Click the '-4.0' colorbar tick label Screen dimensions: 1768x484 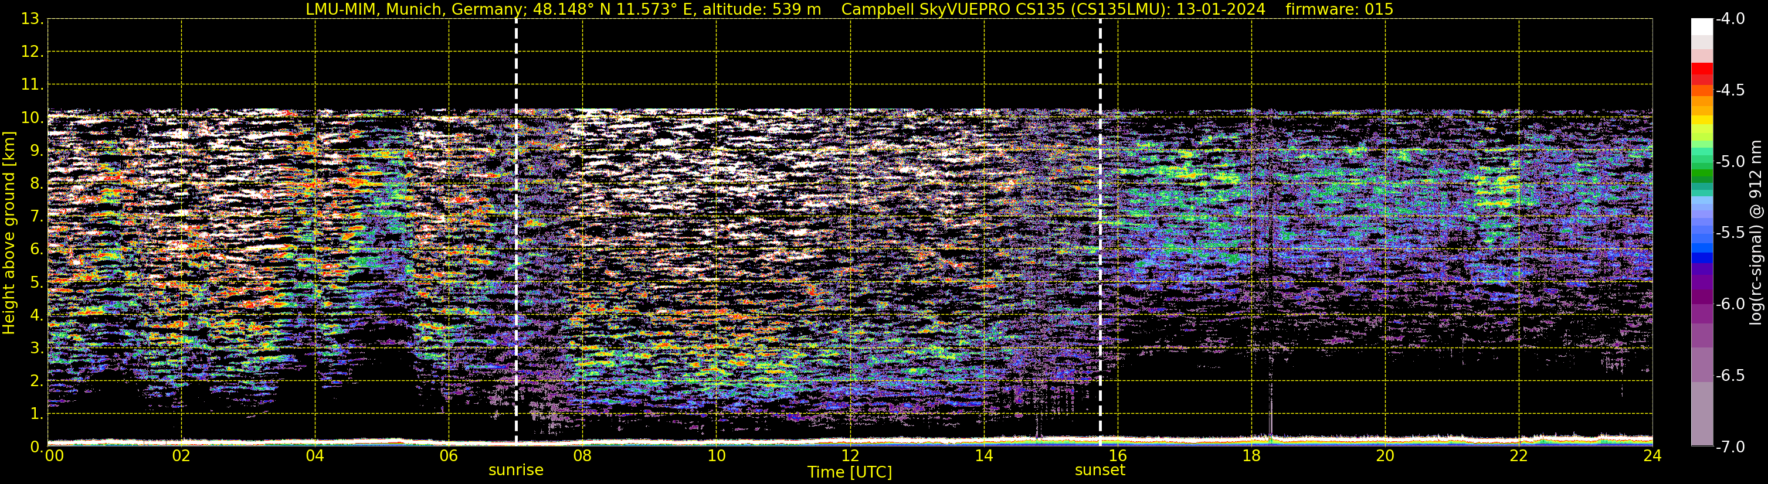click(x=1729, y=19)
